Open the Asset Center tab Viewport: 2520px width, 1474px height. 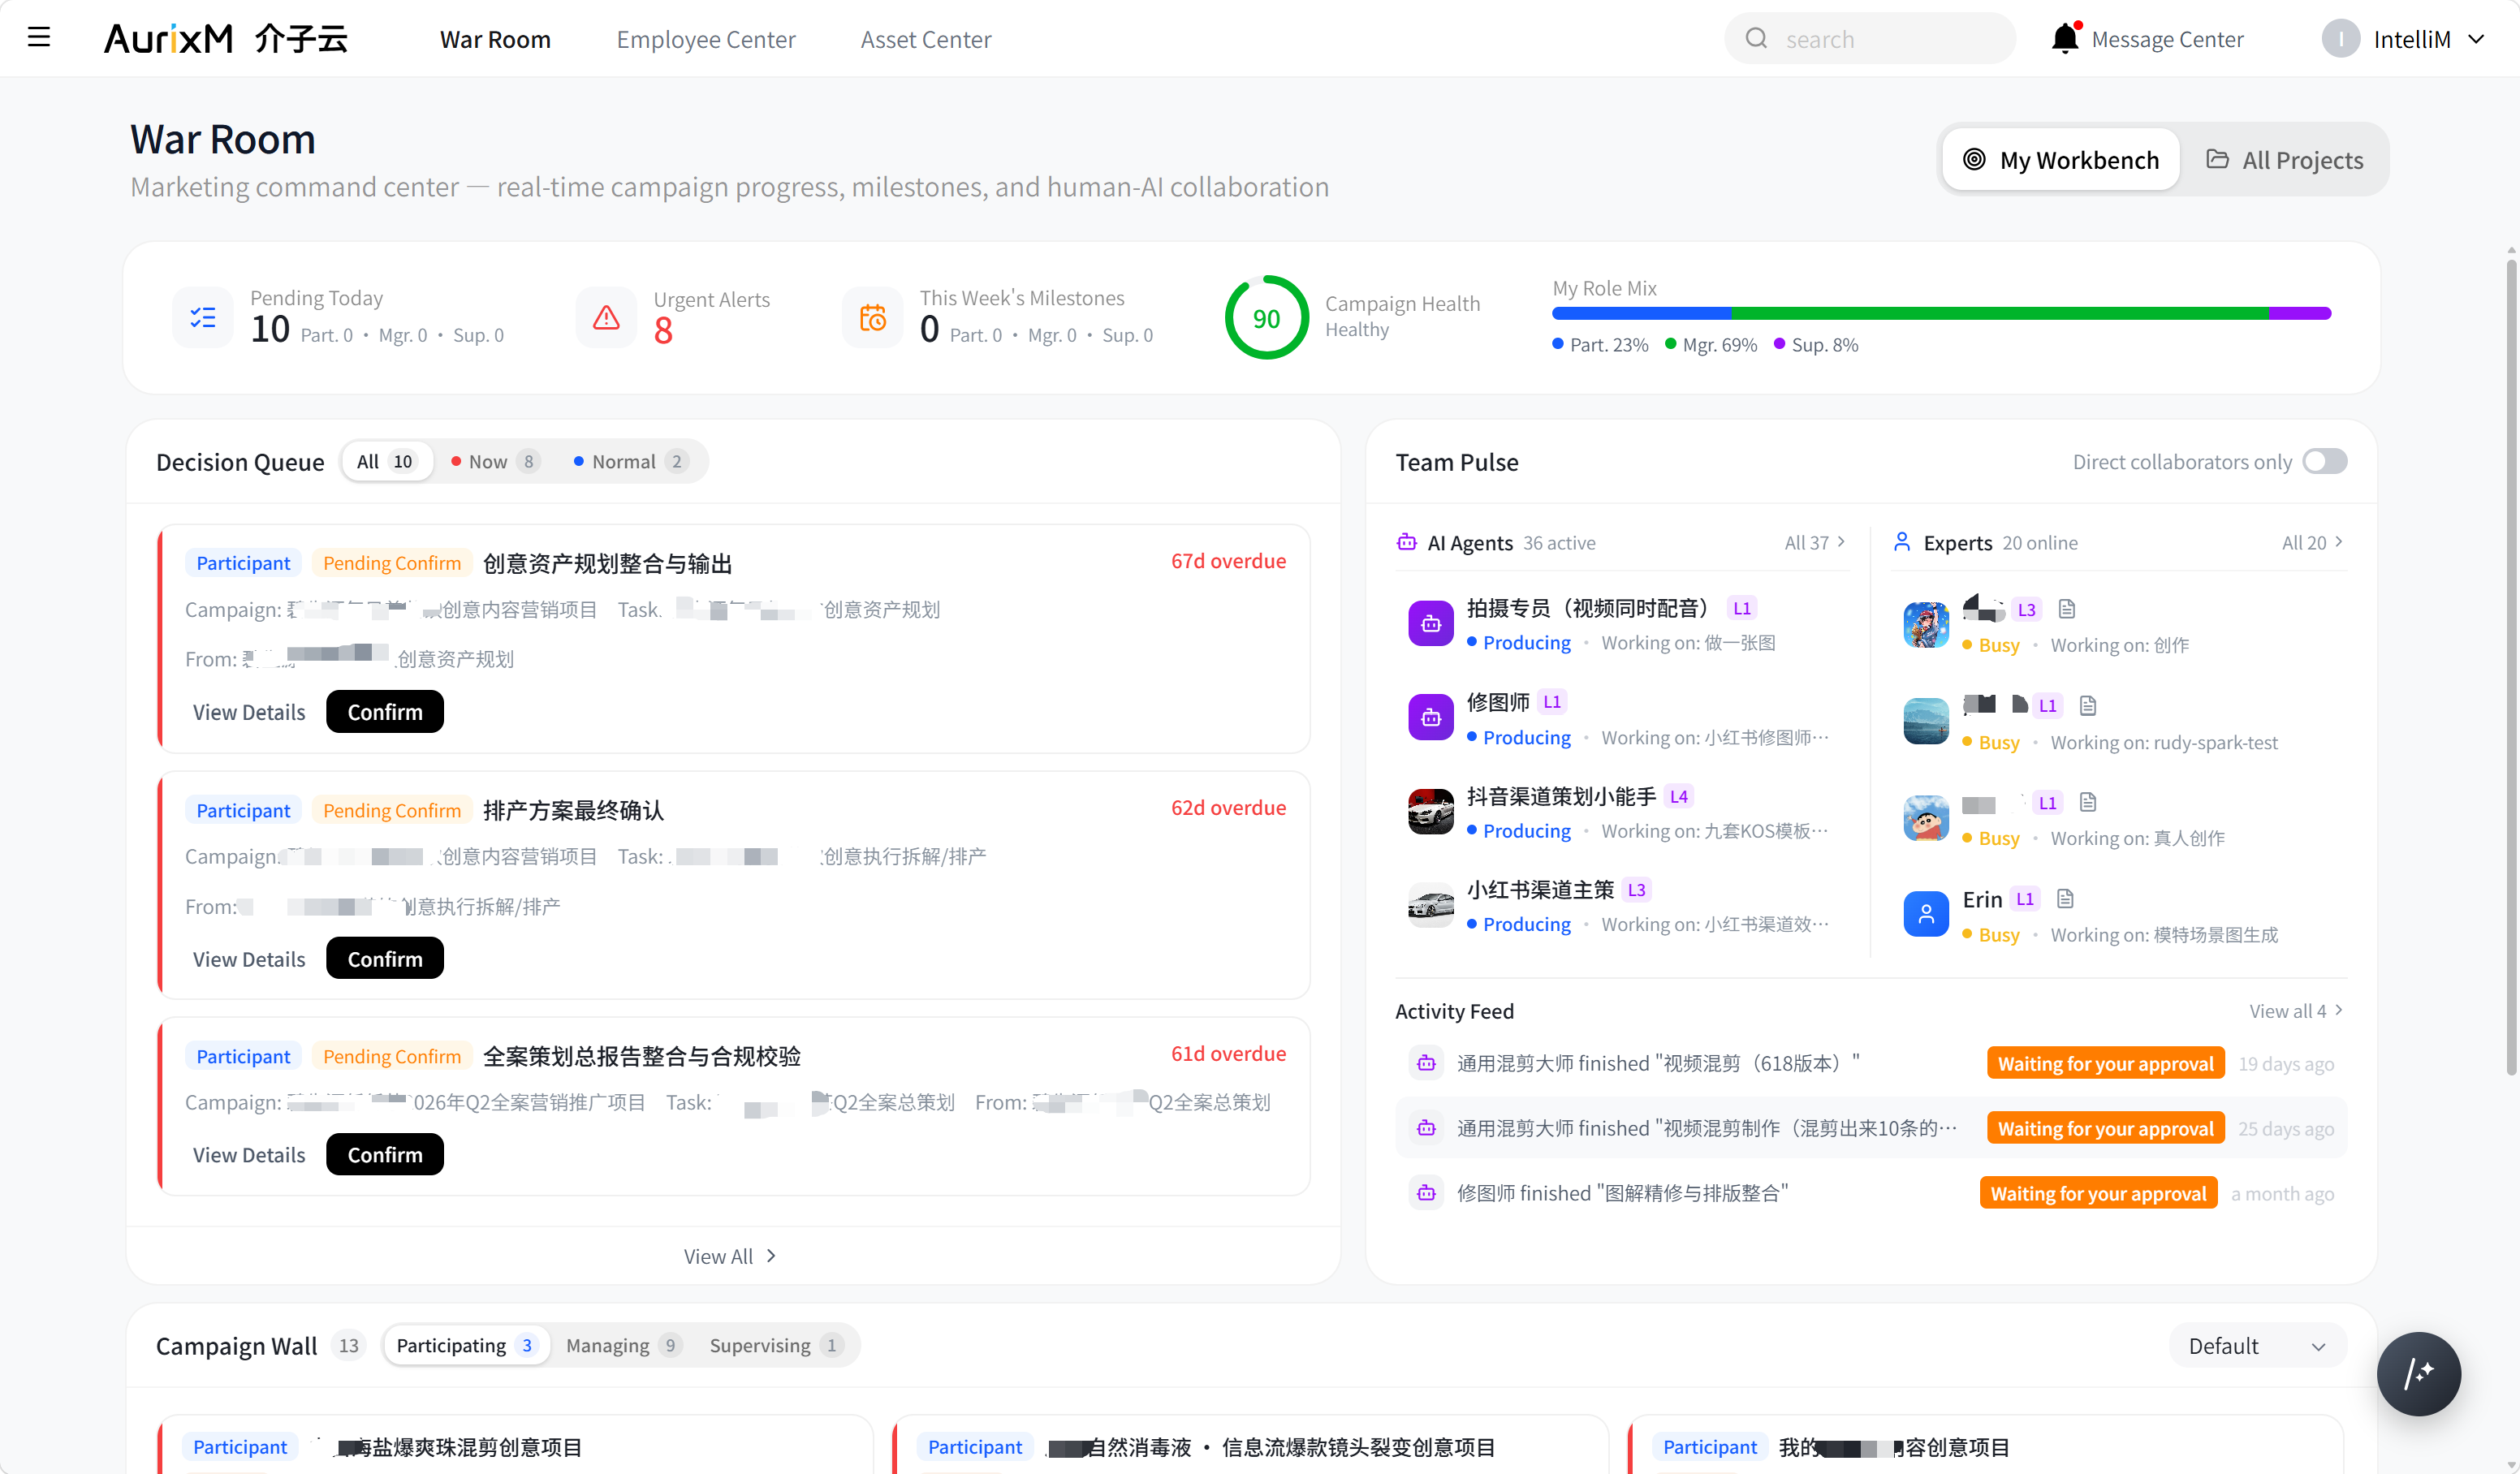pos(926,39)
